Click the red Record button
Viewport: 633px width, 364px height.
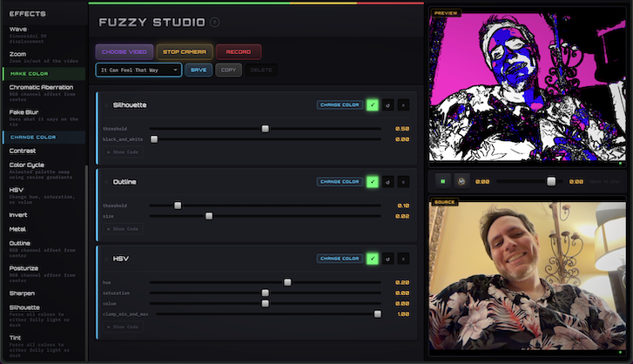point(238,52)
